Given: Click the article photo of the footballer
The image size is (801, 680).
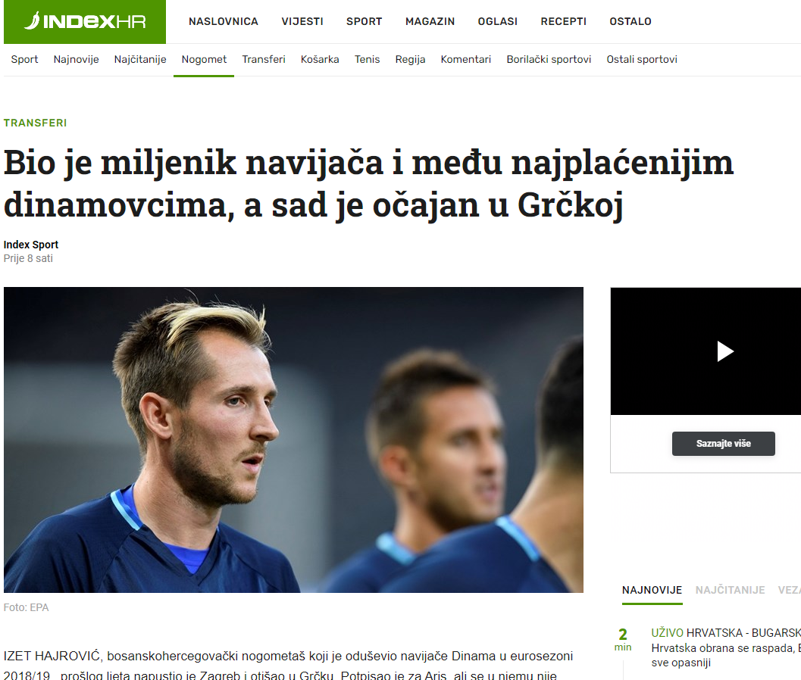Looking at the screenshot, I should click(x=293, y=439).
